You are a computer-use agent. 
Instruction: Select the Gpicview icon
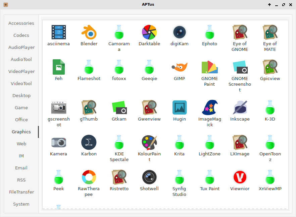[x=270, y=67]
